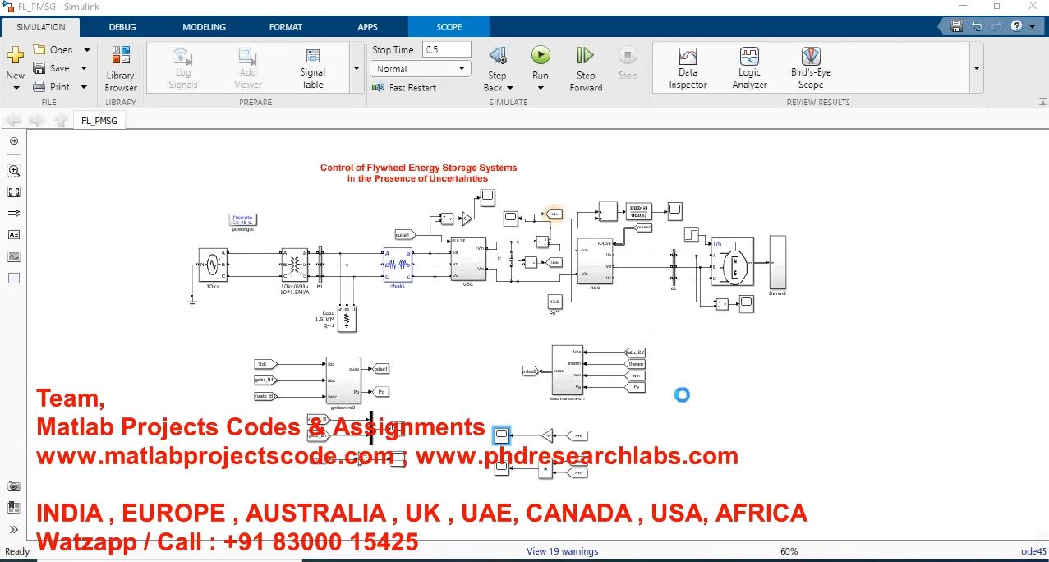Screen dimensions: 1049x562
Task: Expand the Review Results gallery arrow
Action: click(x=976, y=68)
